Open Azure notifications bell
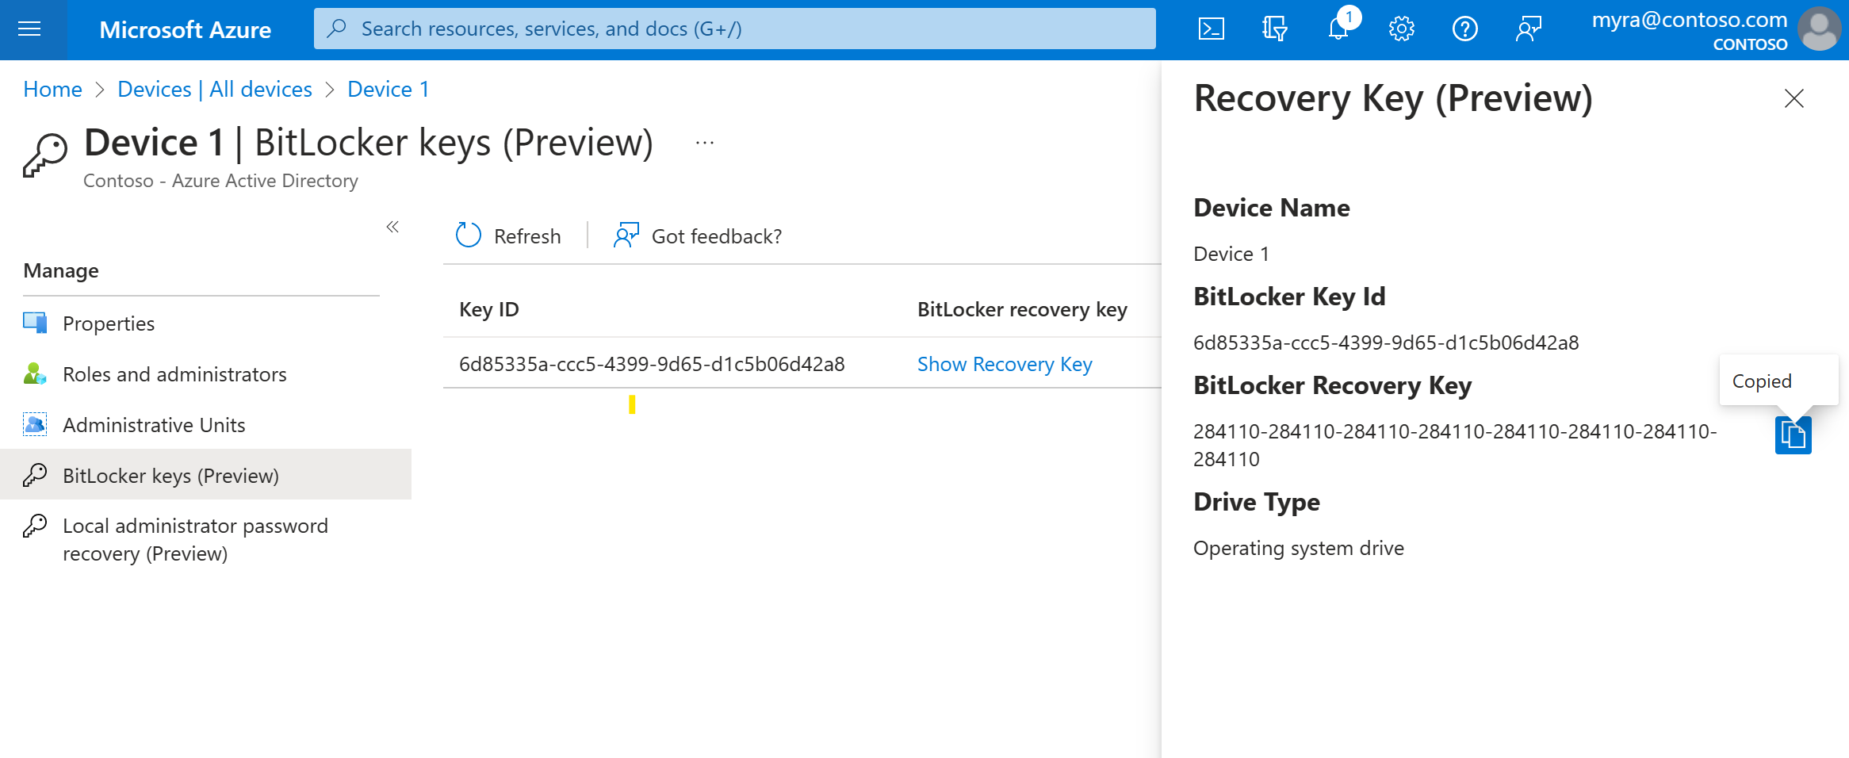This screenshot has height=758, width=1849. (1338, 29)
